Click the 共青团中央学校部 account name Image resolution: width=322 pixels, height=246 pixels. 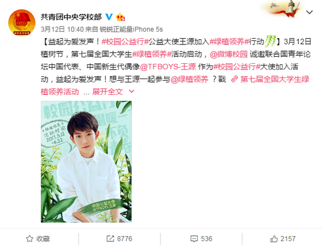(x=71, y=17)
